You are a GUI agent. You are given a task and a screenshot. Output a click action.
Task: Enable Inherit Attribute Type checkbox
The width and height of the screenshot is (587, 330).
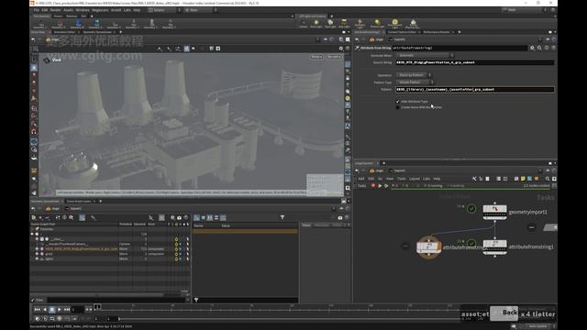coord(397,102)
